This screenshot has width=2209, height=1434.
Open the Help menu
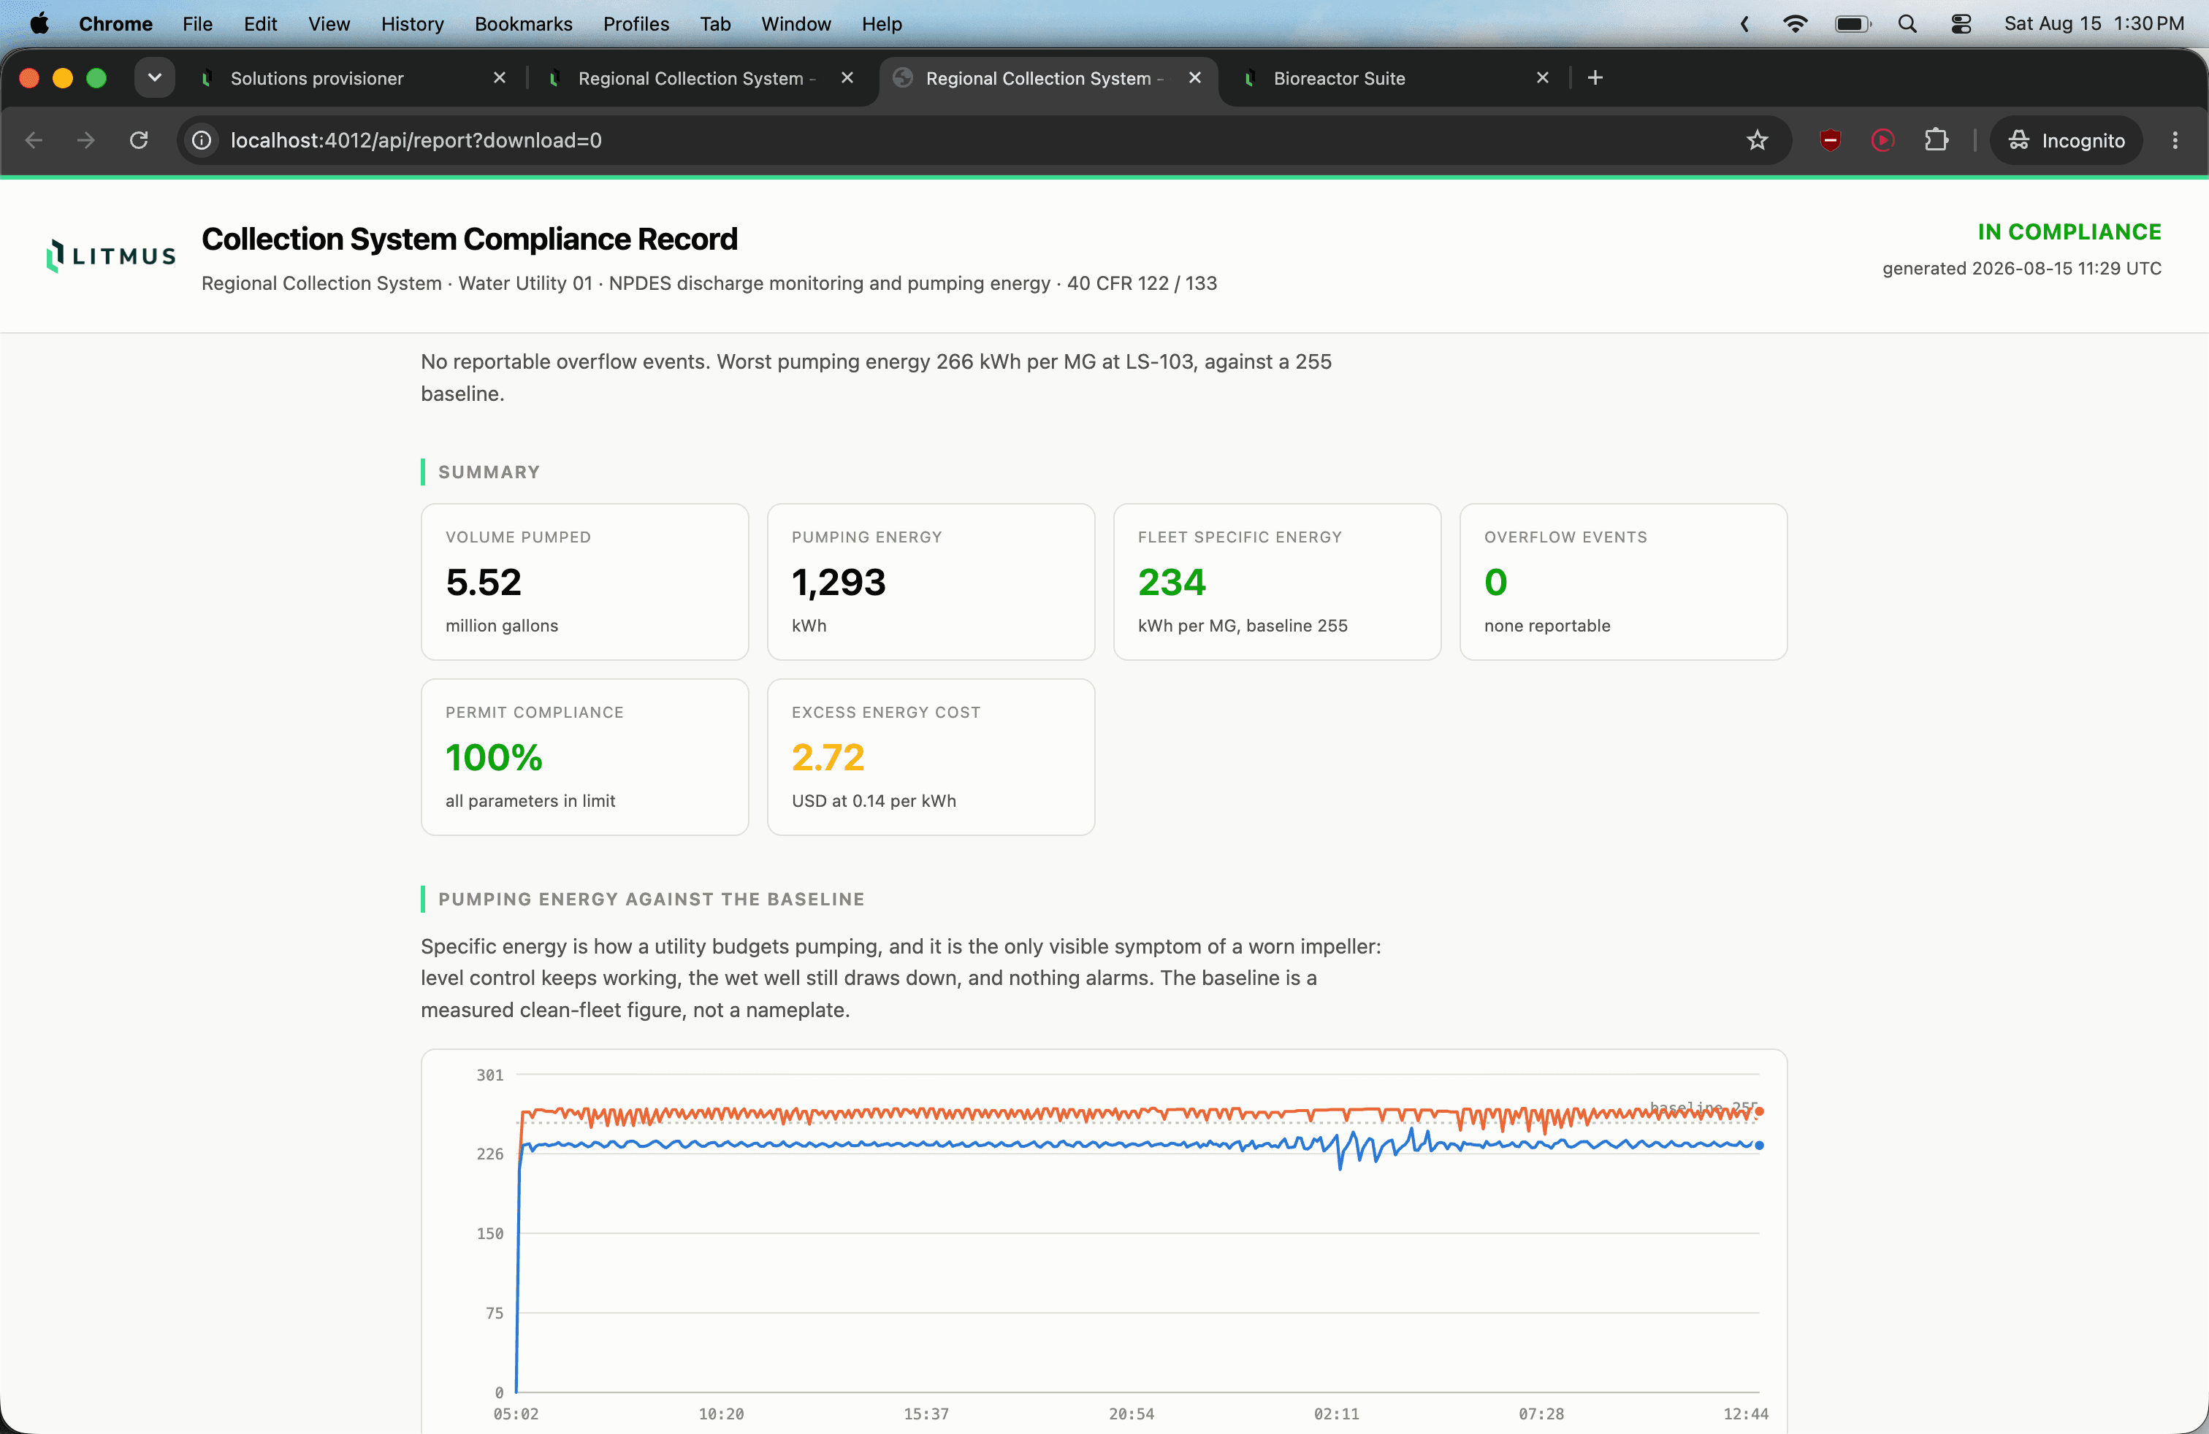coord(881,23)
